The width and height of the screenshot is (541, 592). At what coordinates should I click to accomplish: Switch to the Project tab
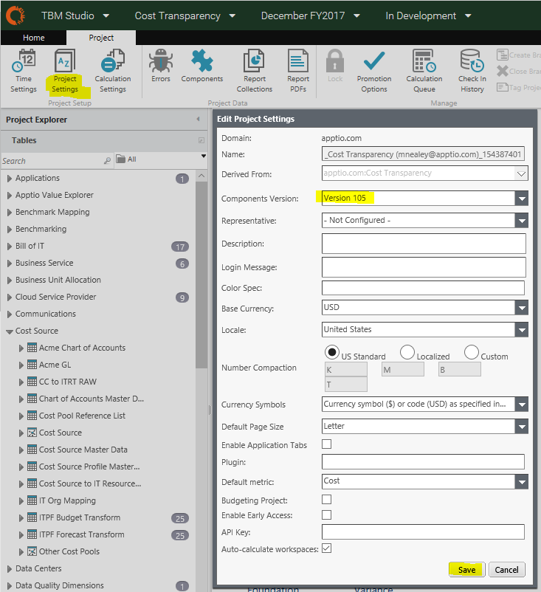point(101,38)
